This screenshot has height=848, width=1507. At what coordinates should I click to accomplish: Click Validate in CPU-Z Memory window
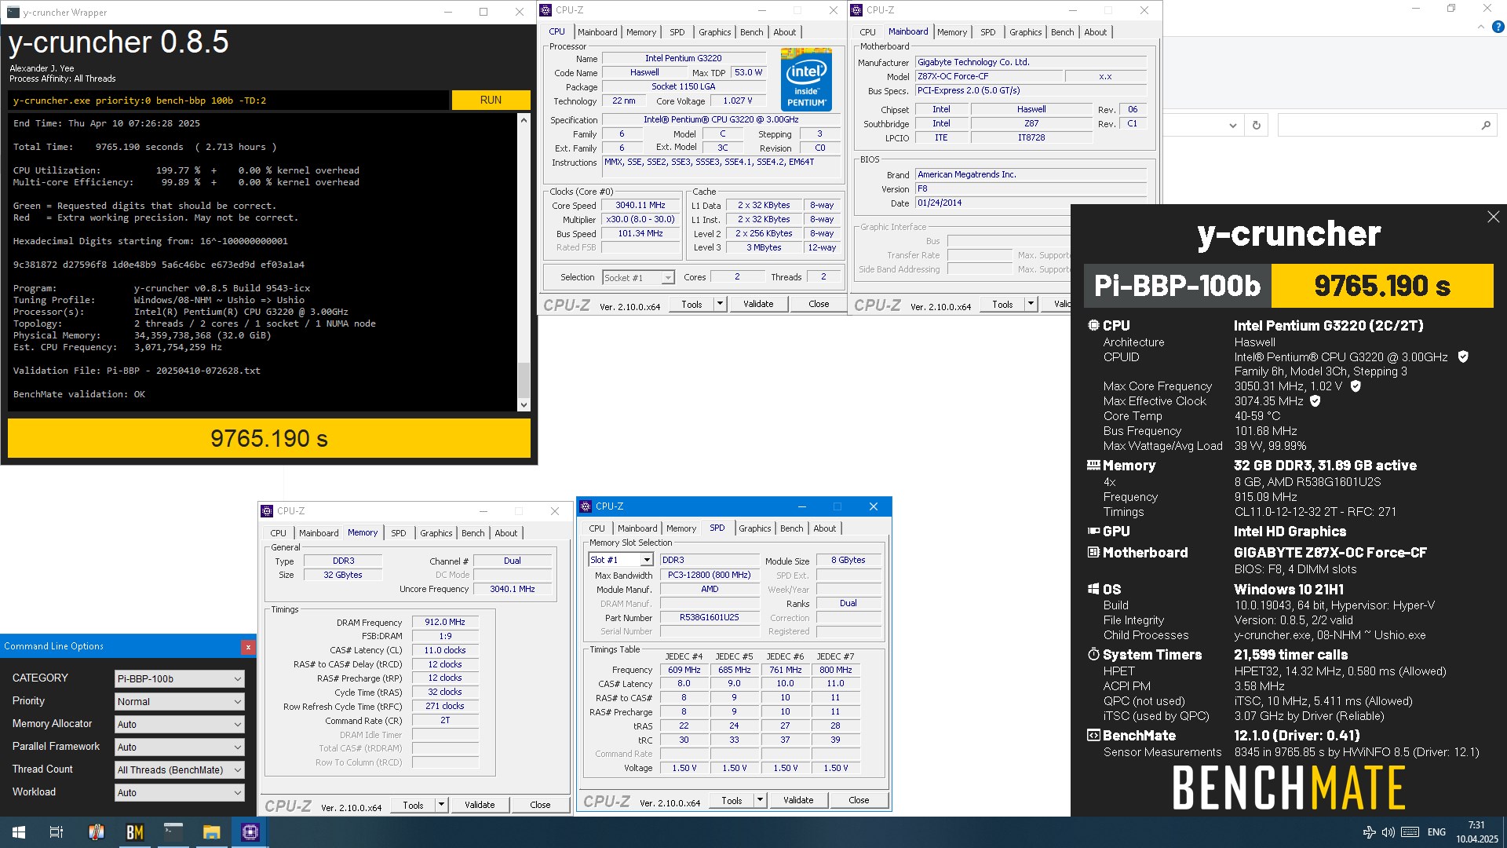click(480, 805)
